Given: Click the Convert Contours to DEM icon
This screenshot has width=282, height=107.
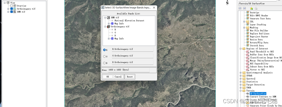Looking at the screenshot, I should [x=248, y=97].
